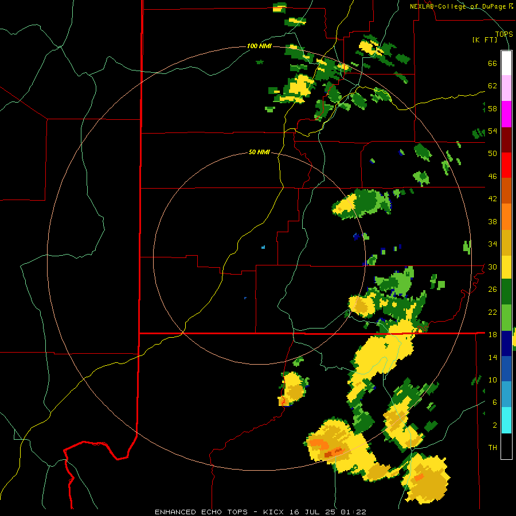
Task: Click the legend value "14"
Action: coord(492,357)
